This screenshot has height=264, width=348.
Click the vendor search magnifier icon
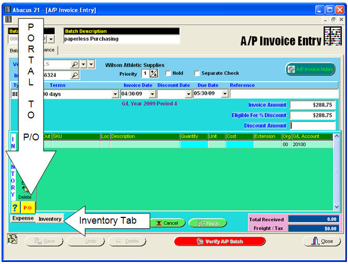point(75,64)
